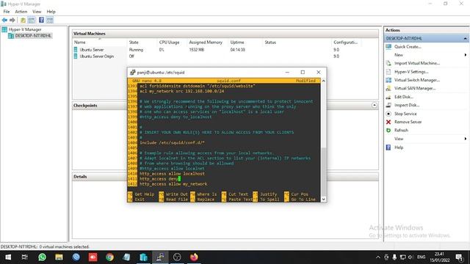Image resolution: width=470 pixels, height=264 pixels.
Task: Click Inspect Disk action
Action: tap(407, 105)
